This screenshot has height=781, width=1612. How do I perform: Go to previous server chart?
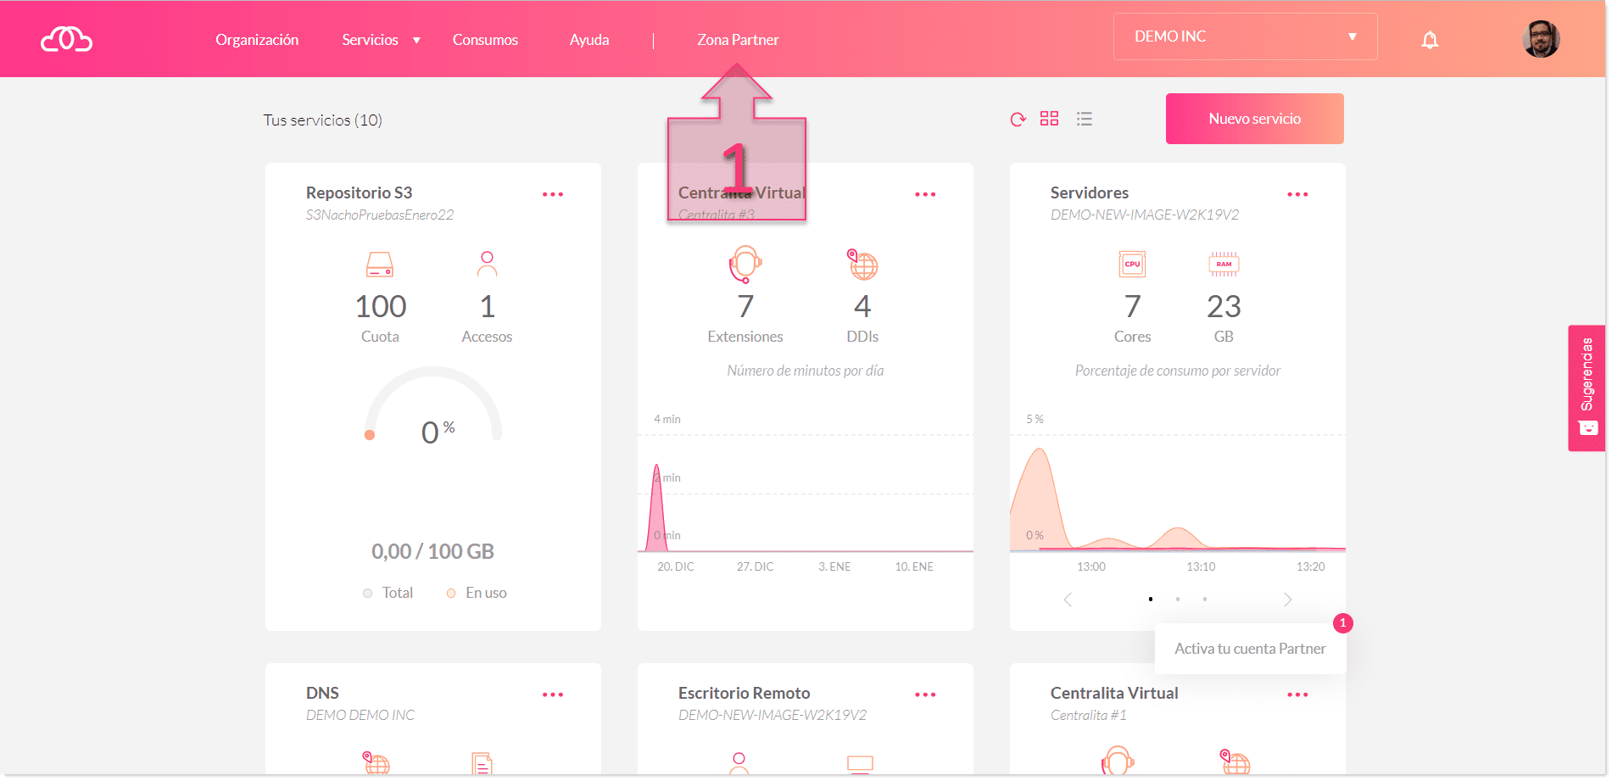click(x=1068, y=600)
